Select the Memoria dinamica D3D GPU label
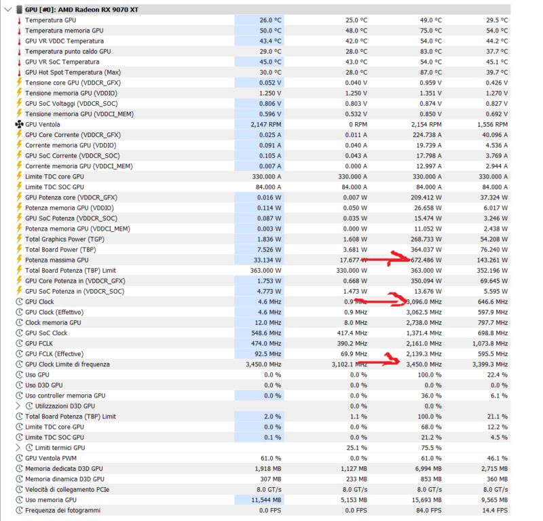Viewport: 543px width, 521px height. (64, 479)
